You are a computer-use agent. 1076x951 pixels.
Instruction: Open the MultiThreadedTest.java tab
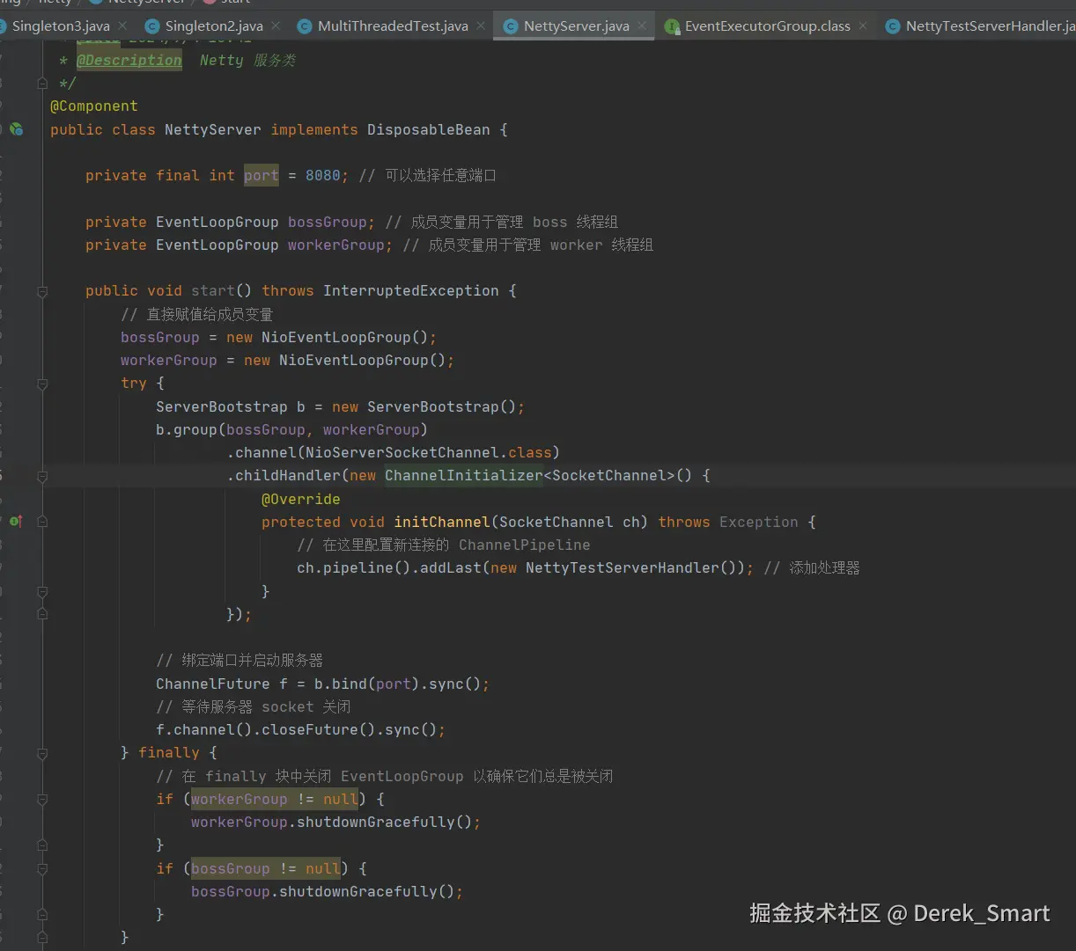pyautogui.click(x=393, y=26)
